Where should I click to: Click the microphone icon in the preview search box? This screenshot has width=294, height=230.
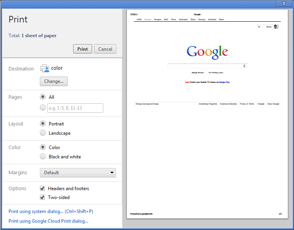pyautogui.click(x=244, y=66)
